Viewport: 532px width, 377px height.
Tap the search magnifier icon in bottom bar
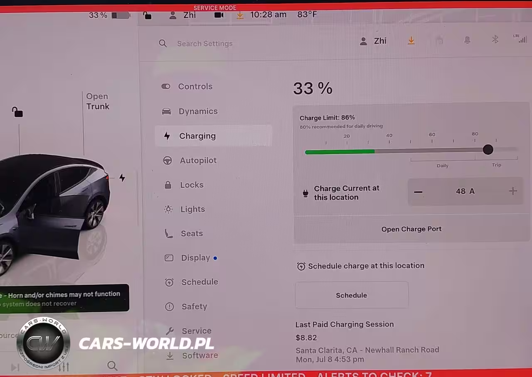[x=112, y=365]
